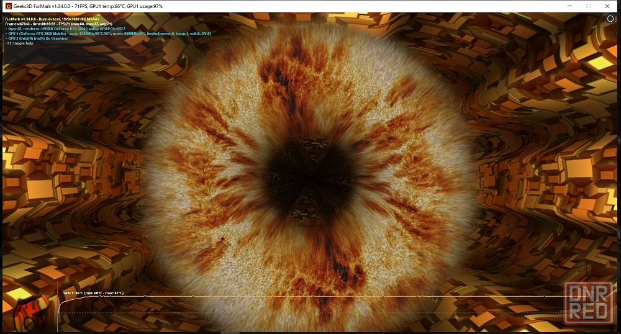
Task: Click the window title 'Geeks3D FurMark v1.34.0.0'
Action: 42,6
